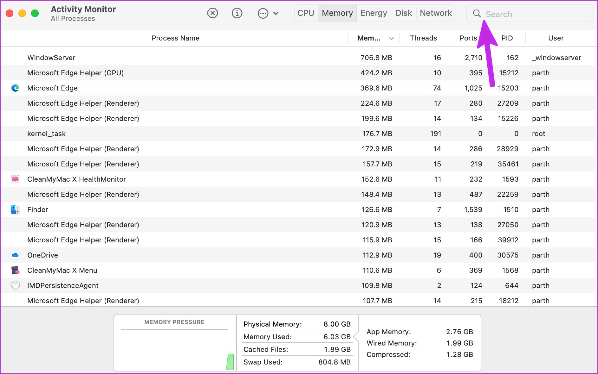Click the Memory Pressure graph

pyautogui.click(x=175, y=343)
